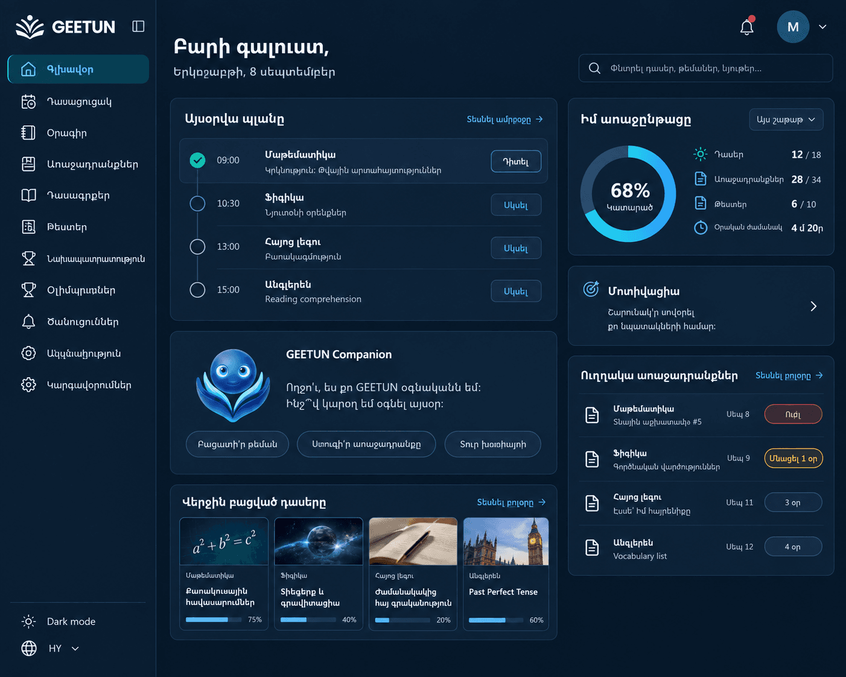
Task: Click the GEETUN logo icon
Action: point(30,27)
